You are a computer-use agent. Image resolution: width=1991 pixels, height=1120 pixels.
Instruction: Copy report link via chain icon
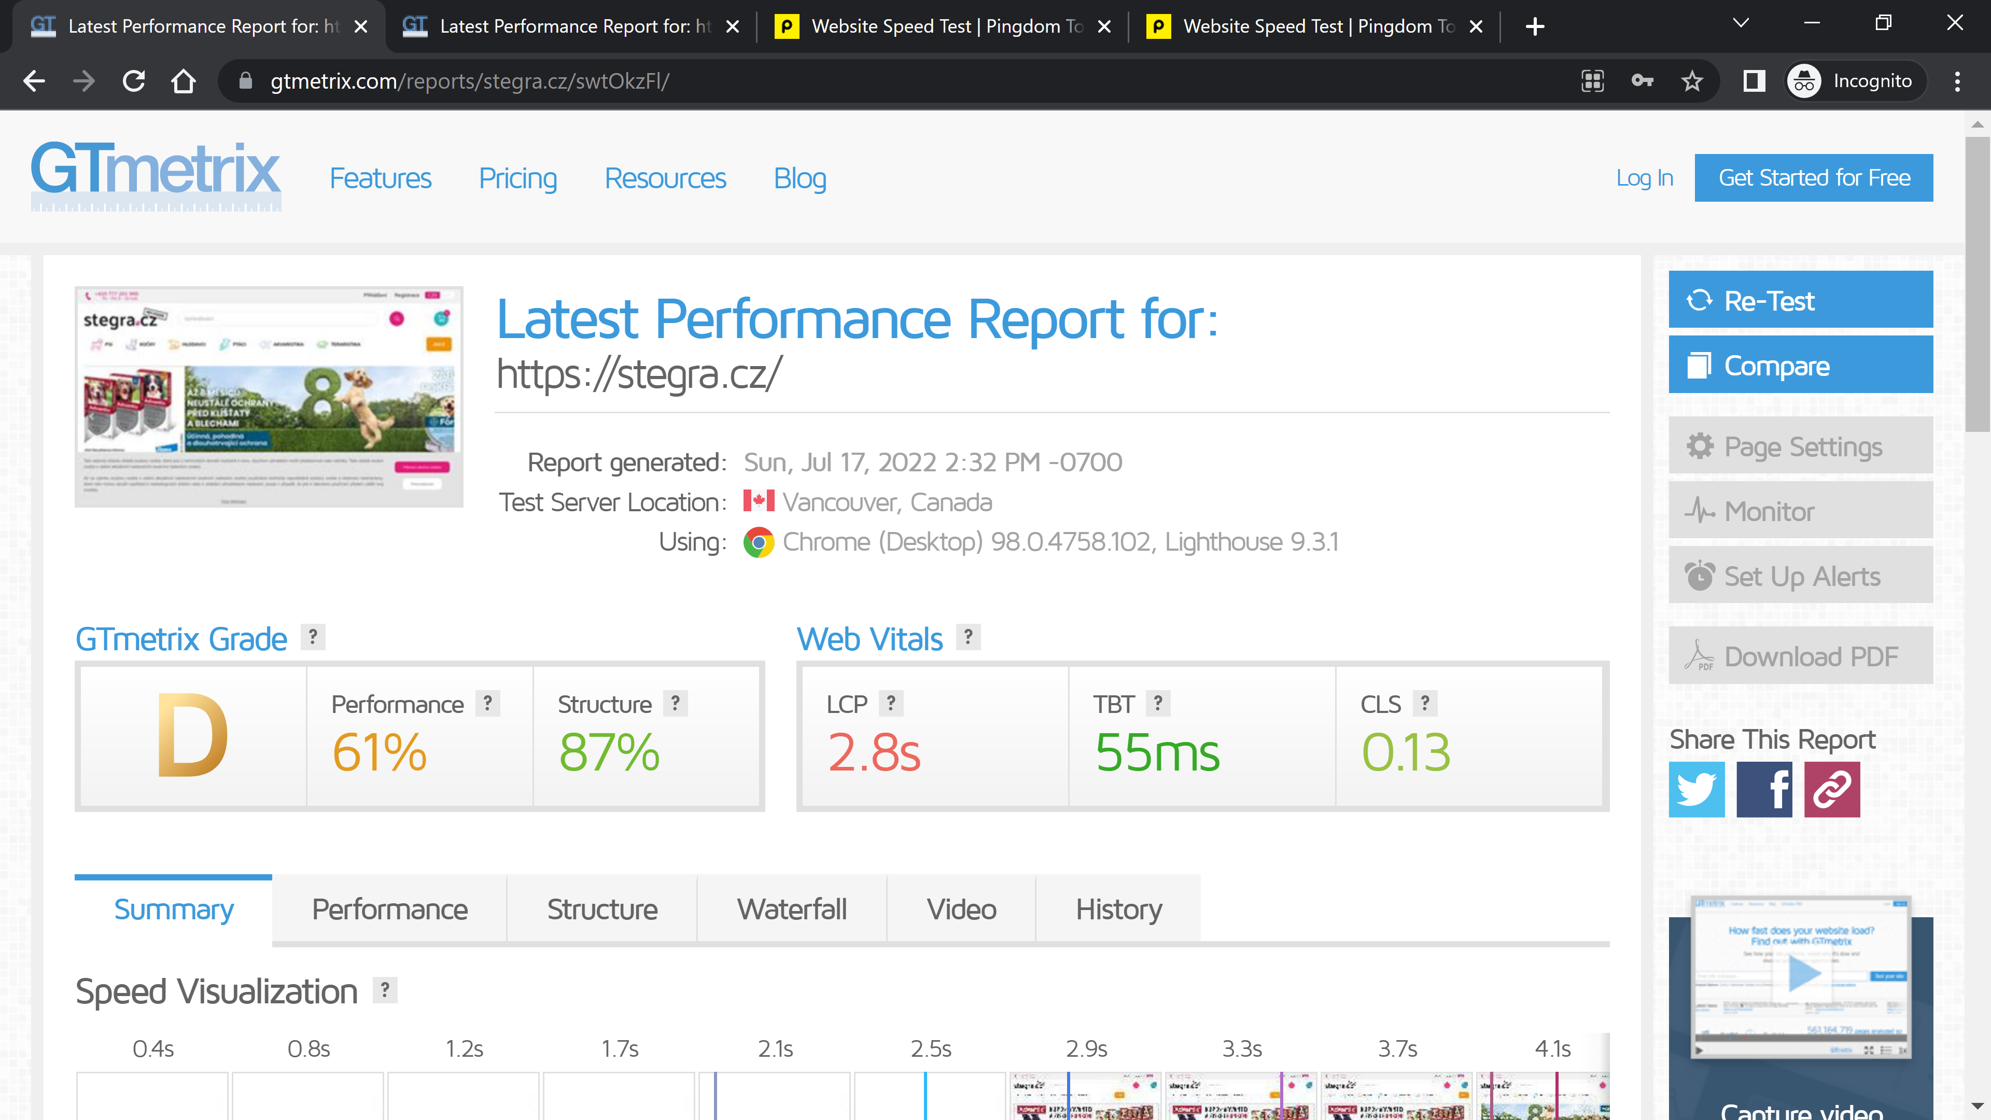pos(1832,789)
